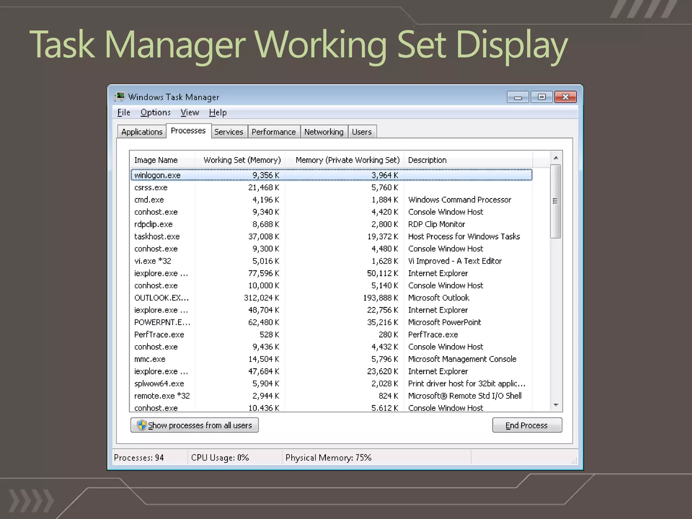This screenshot has height=519, width=692.
Task: Click the shield icon on Show processes button
Action: tap(142, 425)
